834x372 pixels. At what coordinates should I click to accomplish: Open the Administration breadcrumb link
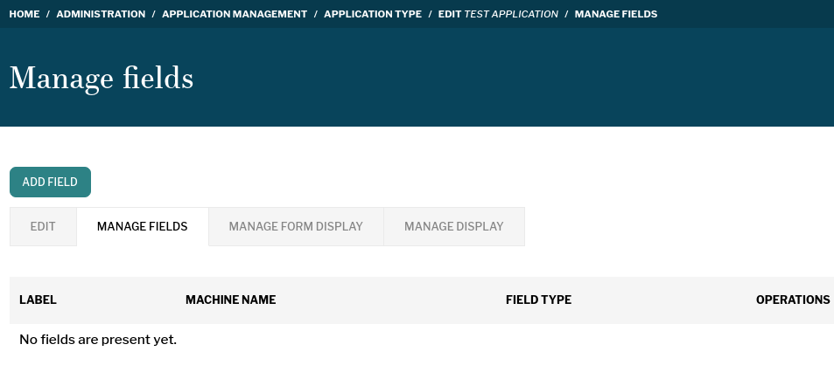[x=101, y=14]
